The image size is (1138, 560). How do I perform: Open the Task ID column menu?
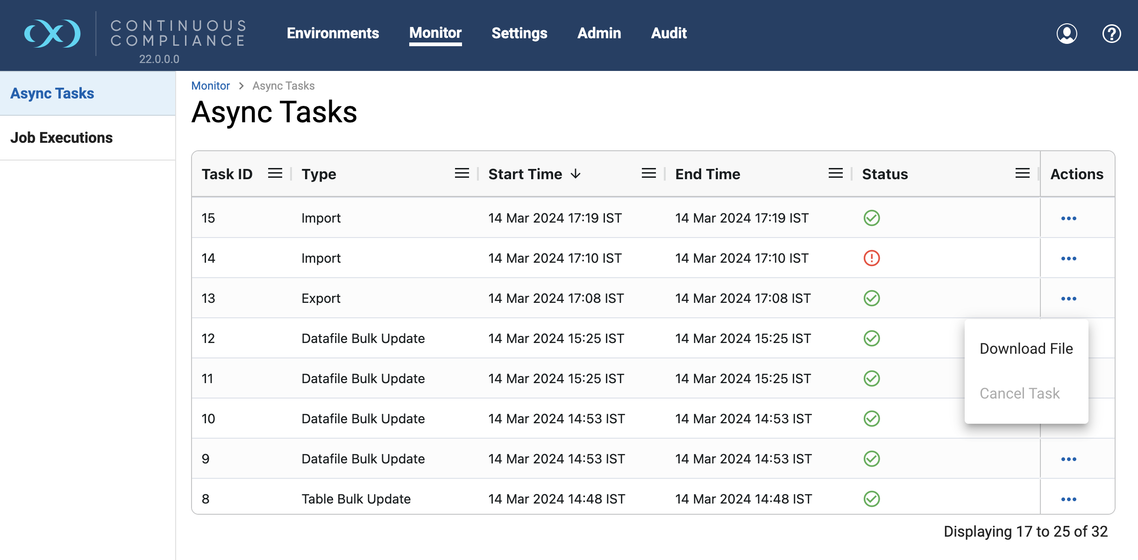click(x=275, y=174)
